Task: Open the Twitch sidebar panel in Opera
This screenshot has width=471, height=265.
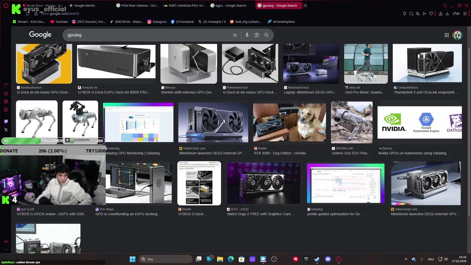Action: pos(6,121)
